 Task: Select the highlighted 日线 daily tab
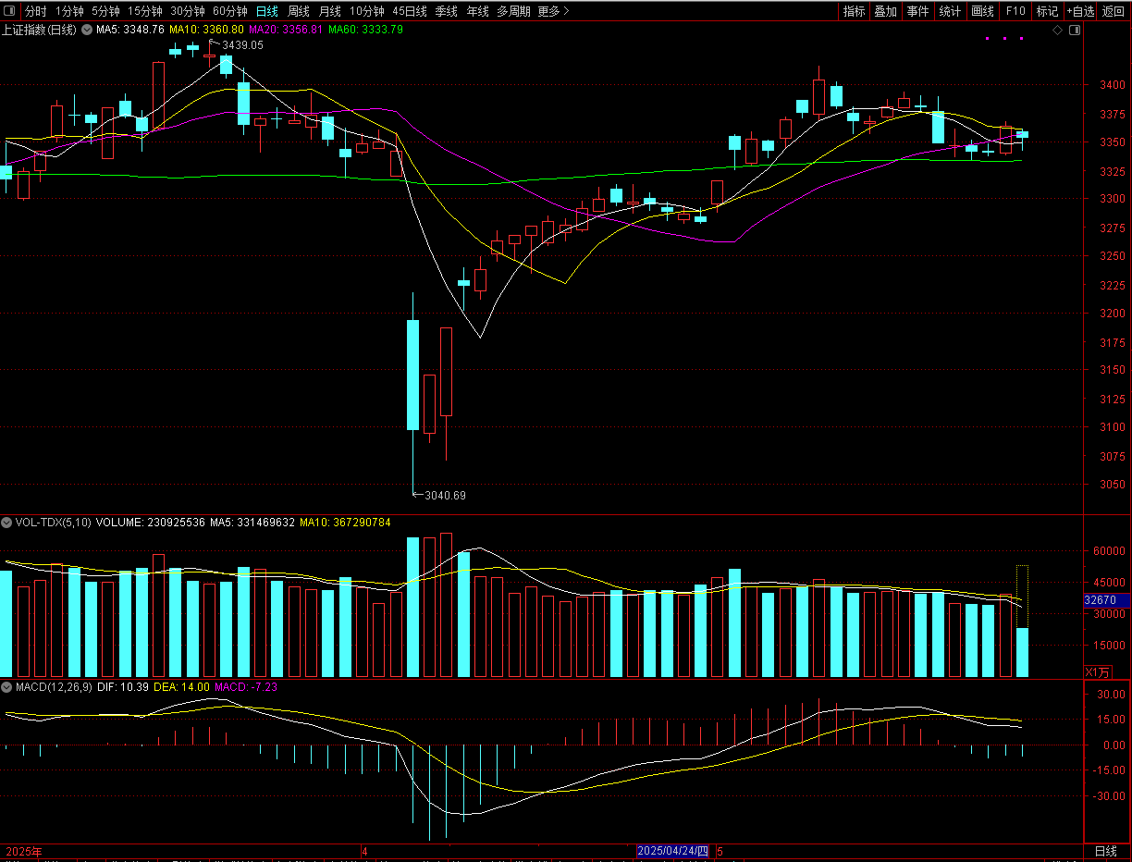coord(267,11)
